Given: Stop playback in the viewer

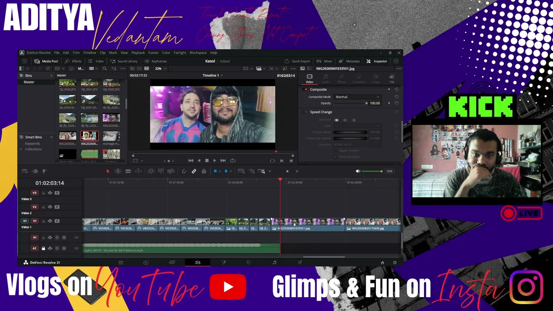Looking at the screenshot, I should pyautogui.click(x=207, y=161).
